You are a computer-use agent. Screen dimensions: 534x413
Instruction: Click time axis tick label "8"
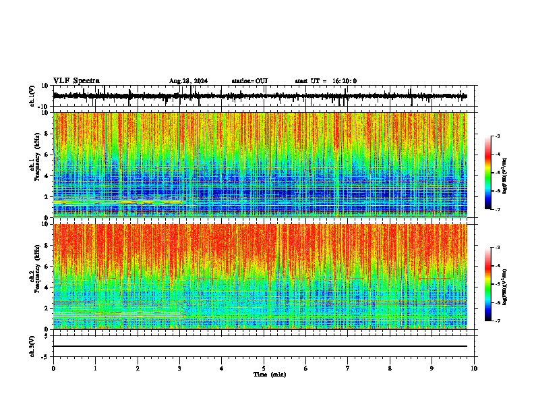click(x=390, y=368)
